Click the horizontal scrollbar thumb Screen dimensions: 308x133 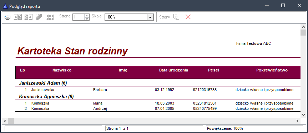coord(11,121)
